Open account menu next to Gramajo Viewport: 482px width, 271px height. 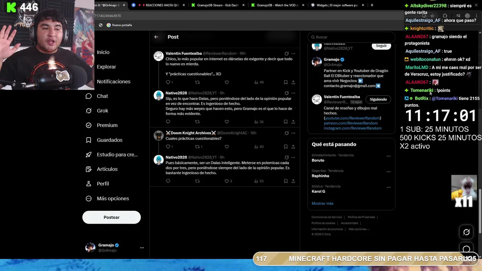click(142, 248)
